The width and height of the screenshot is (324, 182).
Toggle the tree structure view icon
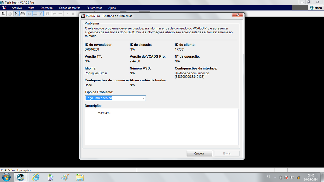17,14
